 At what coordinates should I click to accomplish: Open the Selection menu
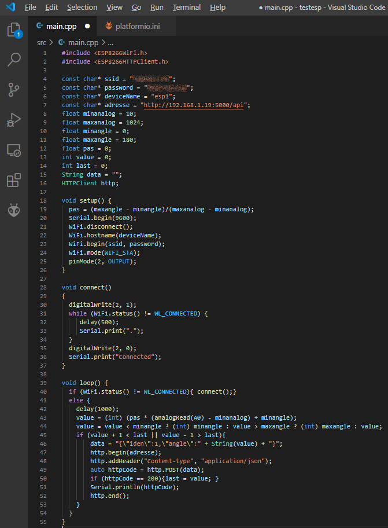pos(82,8)
